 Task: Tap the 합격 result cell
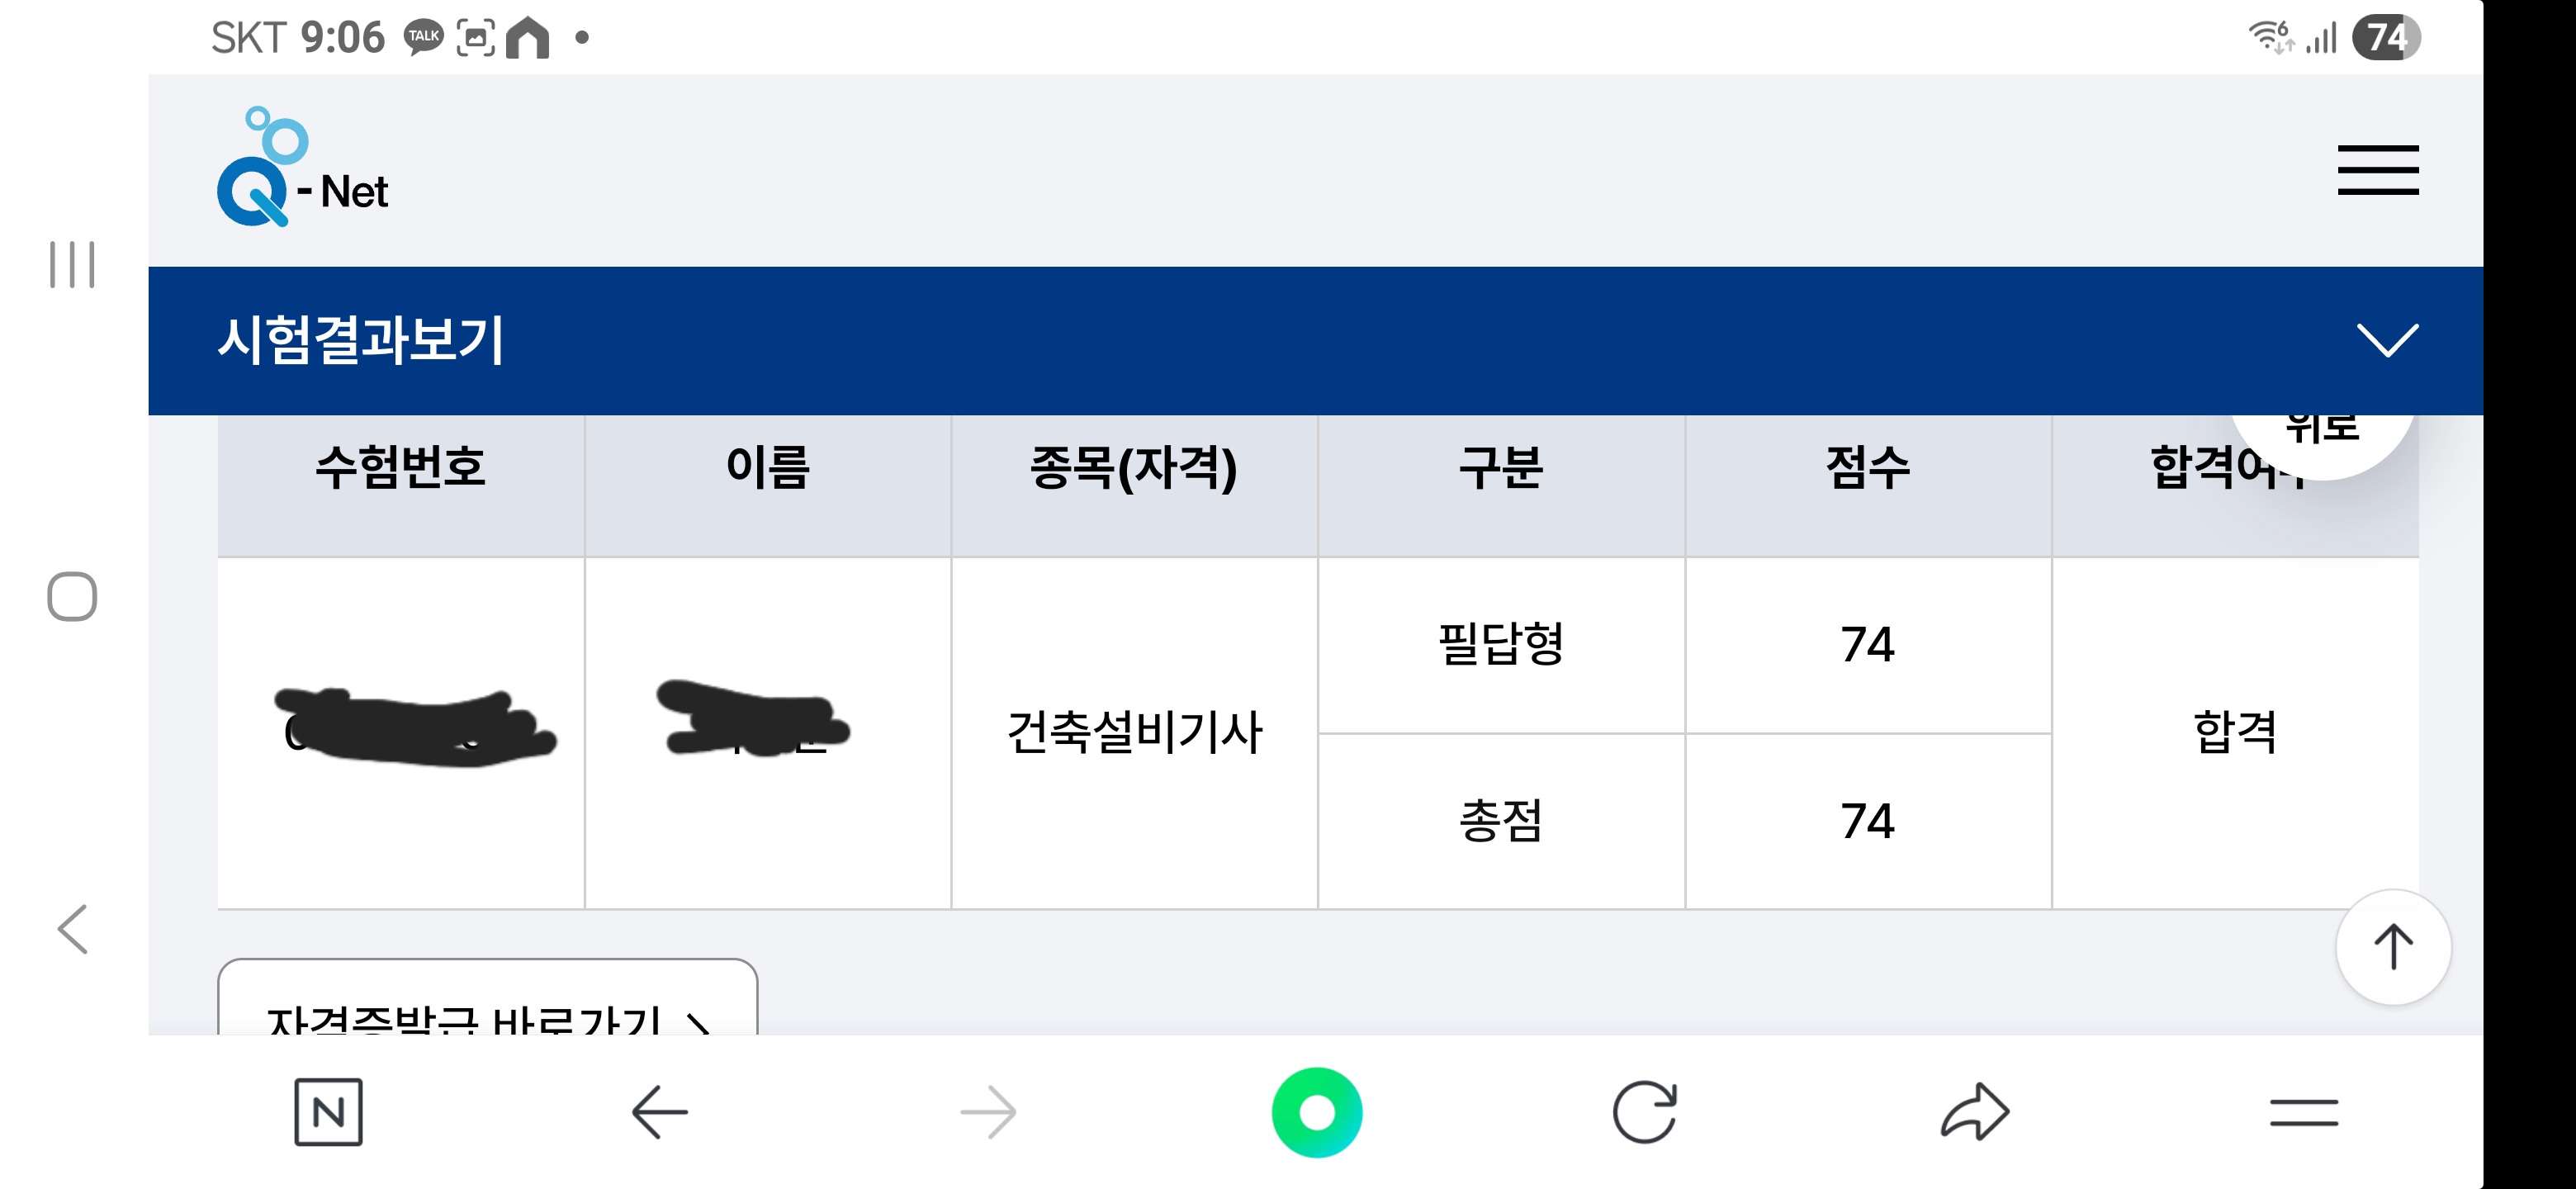[x=2235, y=732]
